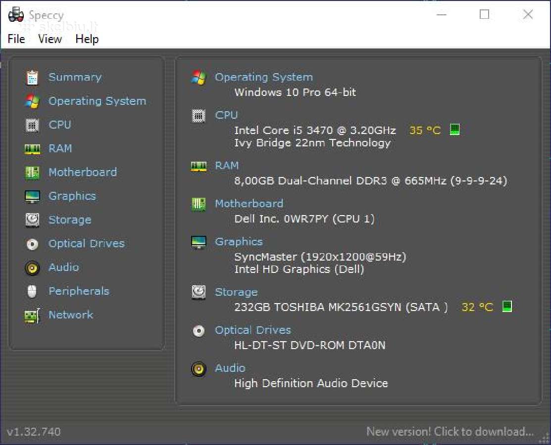Click the CPU chip icon in sidebar
The image size is (551, 445).
coord(32,125)
